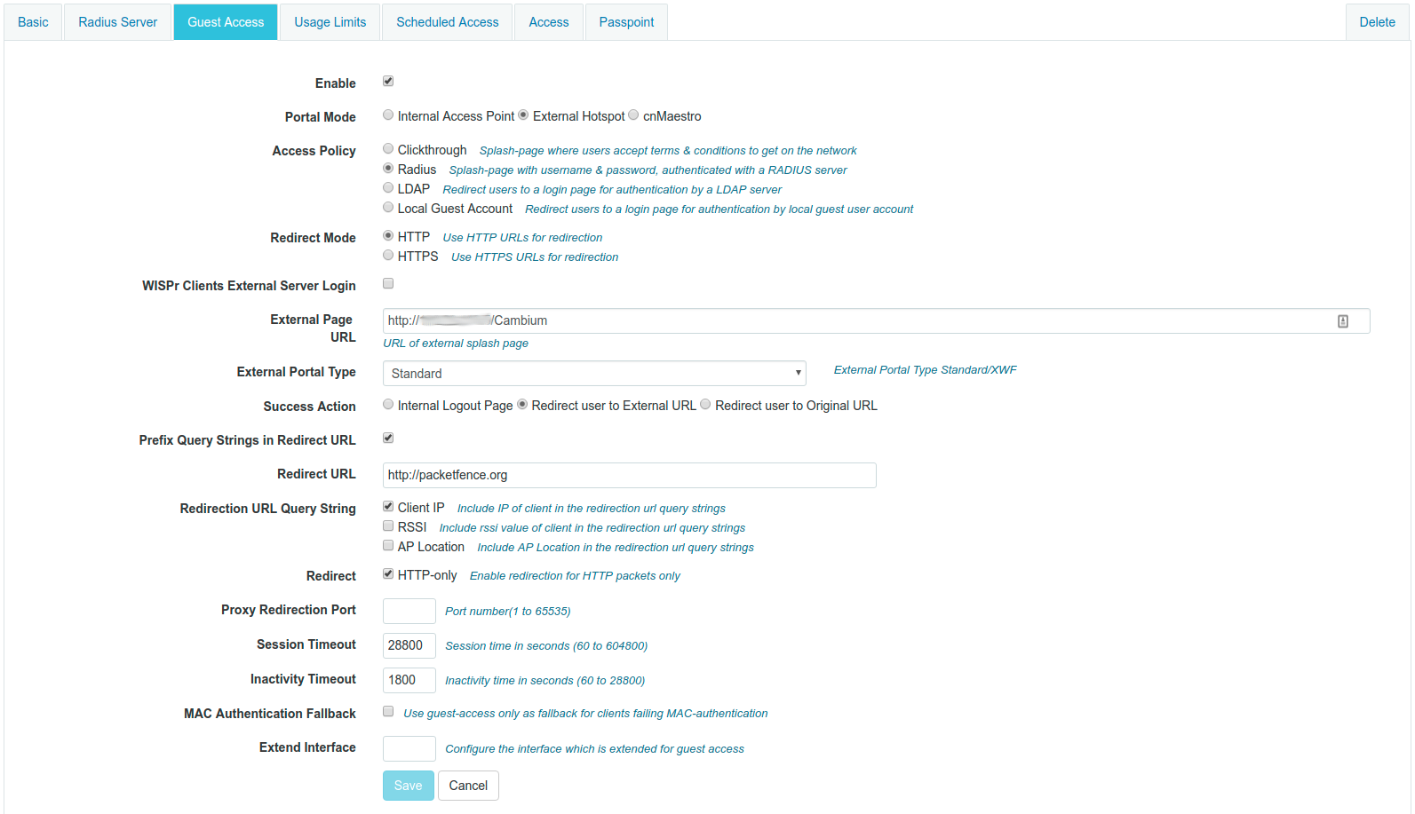Go to the Passpoint tab
This screenshot has width=1415, height=814.
625,22
